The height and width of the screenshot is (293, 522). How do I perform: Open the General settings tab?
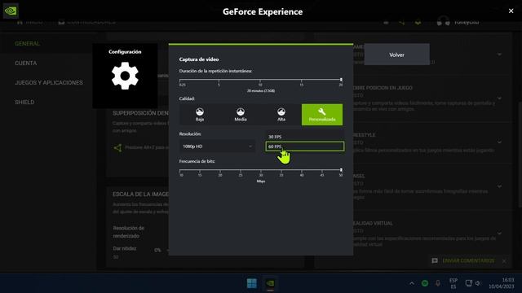coord(27,43)
